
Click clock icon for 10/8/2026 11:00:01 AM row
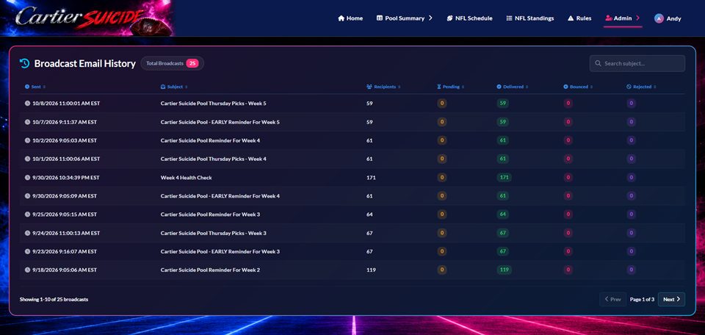pos(27,104)
